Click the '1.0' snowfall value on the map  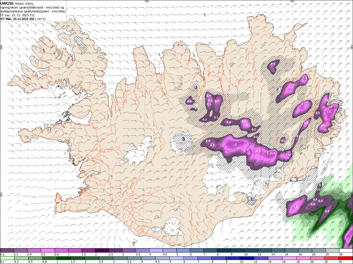click(x=288, y=155)
